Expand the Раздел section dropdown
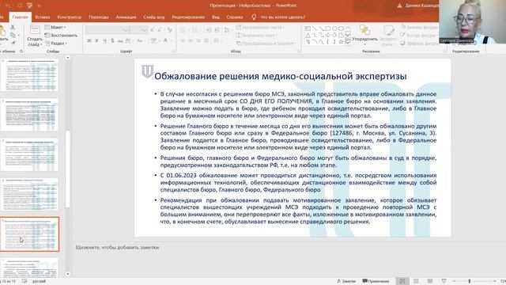The image size is (506, 285). [x=56, y=44]
